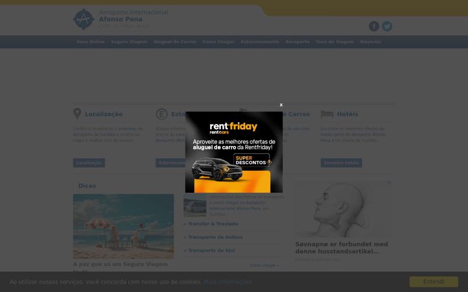This screenshot has height=292, width=468.
Task: Click the ad options icon on sleep ad
Action: pos(389,182)
